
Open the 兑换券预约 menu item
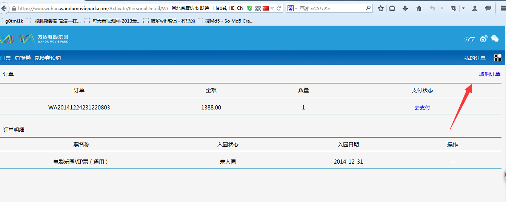[48, 58]
